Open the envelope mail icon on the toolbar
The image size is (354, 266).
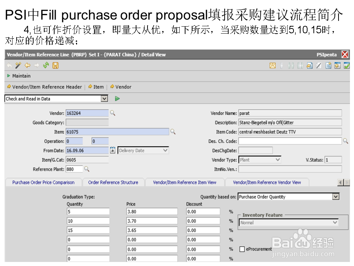point(272,65)
